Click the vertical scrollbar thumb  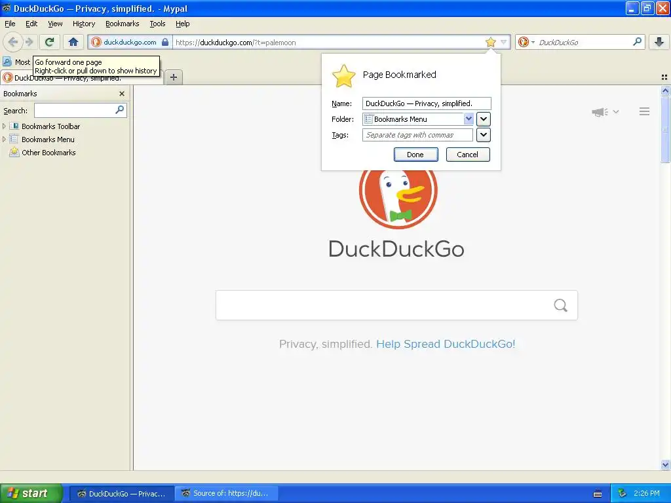tap(666, 129)
